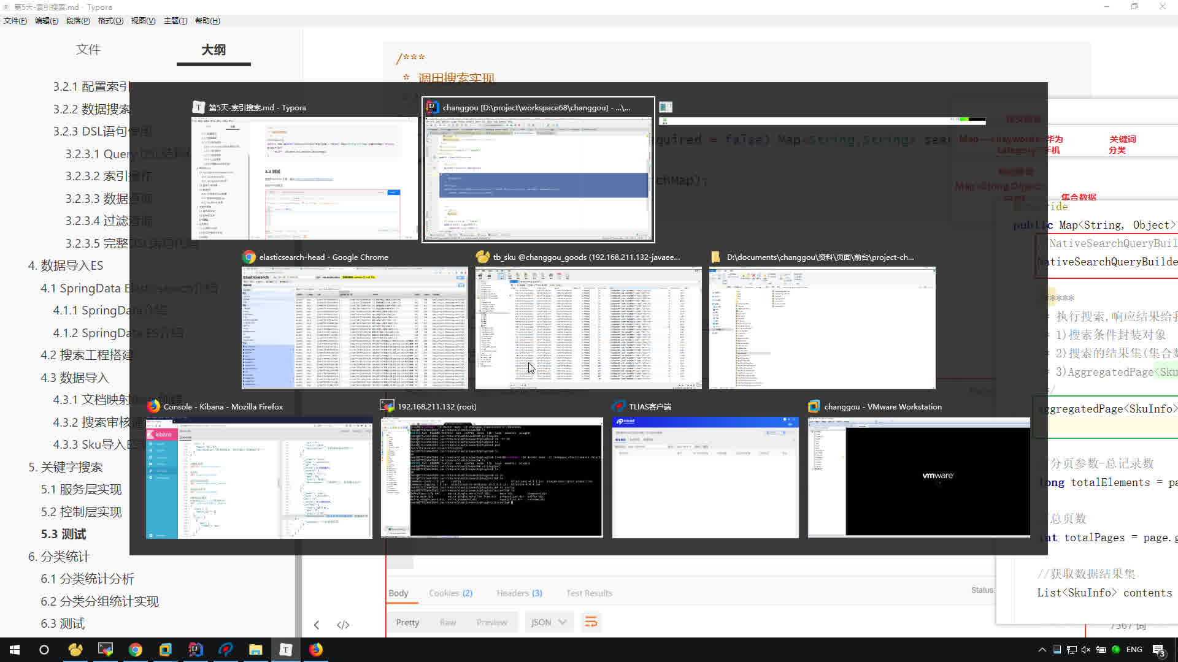
Task: Select the D:\documents explorer thumbnail preview
Action: tap(822, 328)
